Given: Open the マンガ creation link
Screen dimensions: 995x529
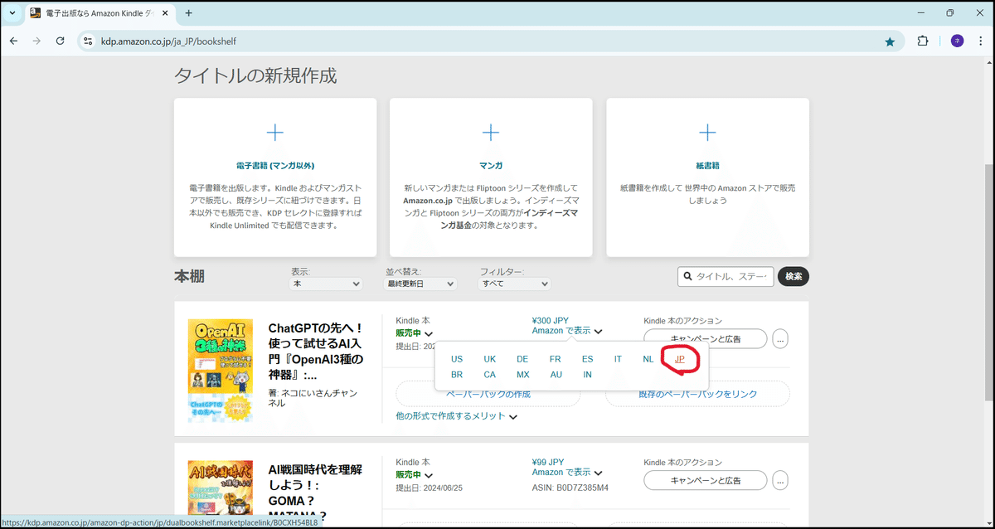Looking at the screenshot, I should click(491, 166).
